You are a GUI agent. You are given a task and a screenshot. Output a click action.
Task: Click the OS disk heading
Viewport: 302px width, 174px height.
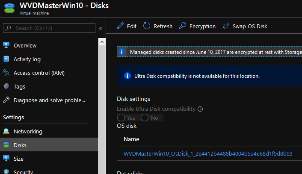point(127,126)
